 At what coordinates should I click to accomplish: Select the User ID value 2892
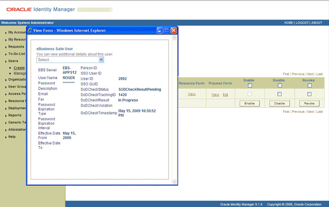[x=122, y=79]
